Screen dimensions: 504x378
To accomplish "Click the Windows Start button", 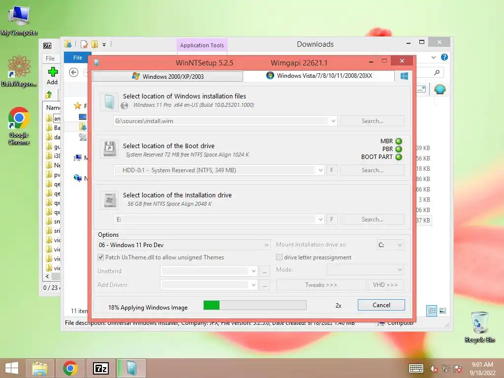I will (x=12, y=368).
